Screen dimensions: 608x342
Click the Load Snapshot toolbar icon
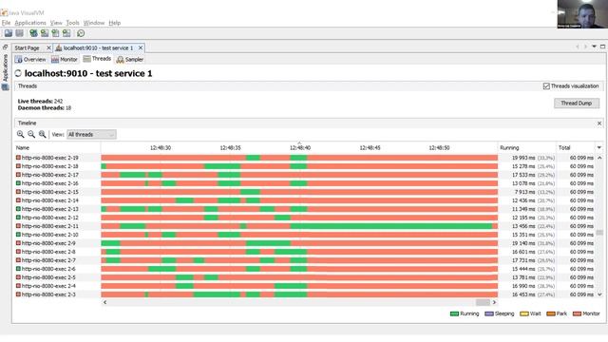(9, 33)
